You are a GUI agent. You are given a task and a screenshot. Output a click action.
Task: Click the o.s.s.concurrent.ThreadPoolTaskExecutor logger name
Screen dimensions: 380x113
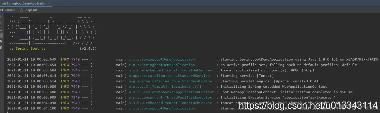tap(170, 97)
